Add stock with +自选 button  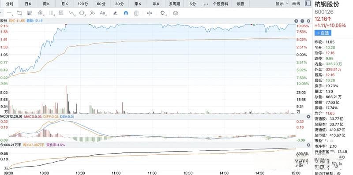point(323,33)
